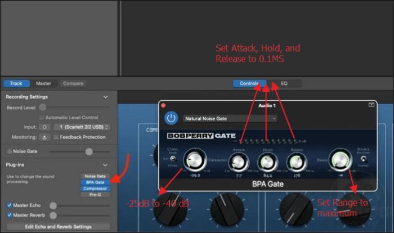Toggle BPA Gate plug-in power button
The height and width of the screenshot is (233, 394).
[x=171, y=118]
